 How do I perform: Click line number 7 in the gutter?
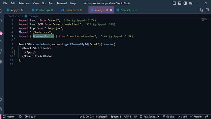pos(12,44)
